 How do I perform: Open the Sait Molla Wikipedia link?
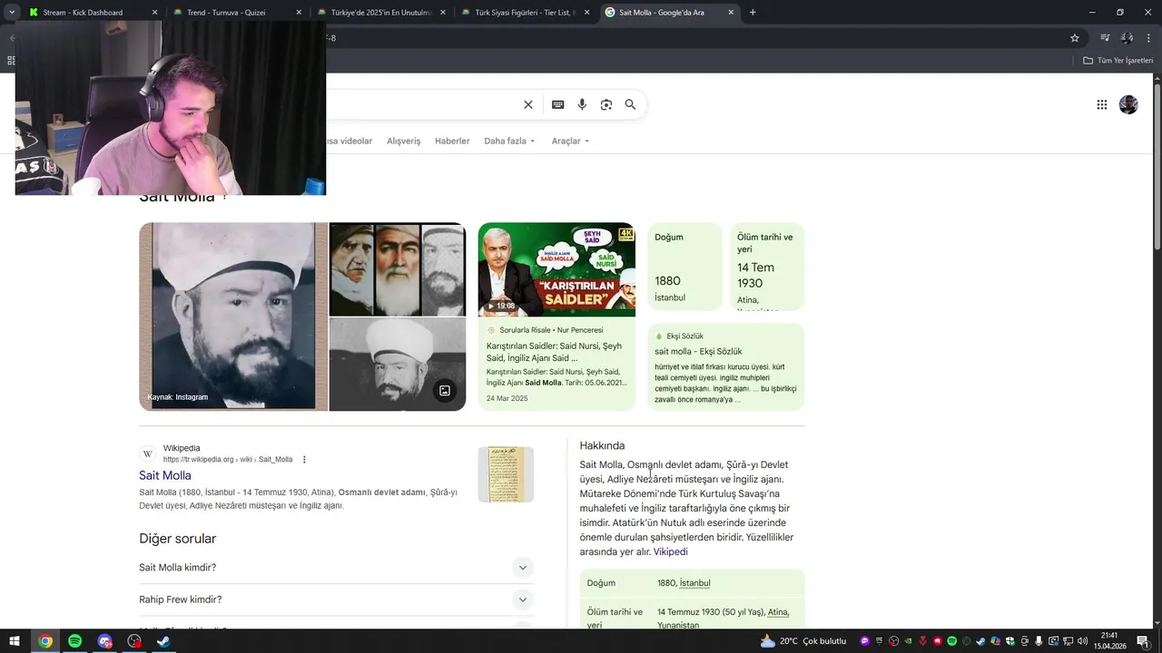pyautogui.click(x=165, y=475)
